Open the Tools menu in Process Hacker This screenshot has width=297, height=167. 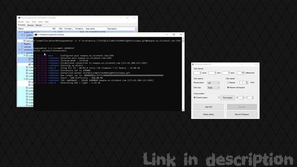tap(34, 22)
